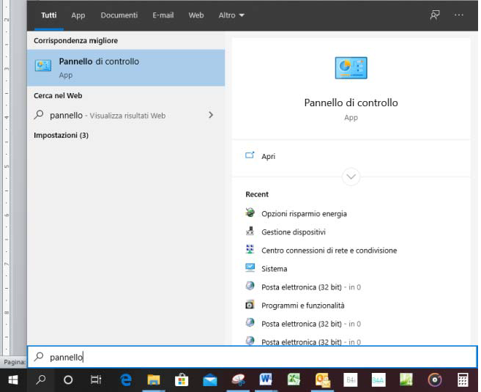Click the Windows Start button
Viewport: 481px width, 392px height.
[x=13, y=380]
